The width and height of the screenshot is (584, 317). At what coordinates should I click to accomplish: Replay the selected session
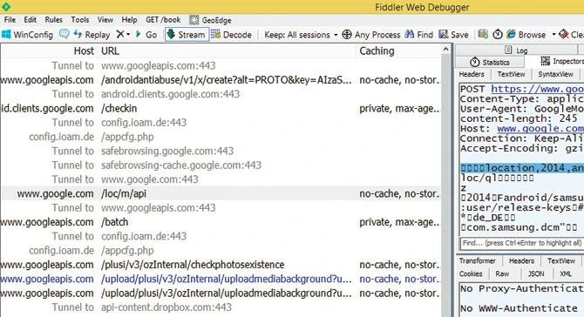pyautogui.click(x=92, y=35)
